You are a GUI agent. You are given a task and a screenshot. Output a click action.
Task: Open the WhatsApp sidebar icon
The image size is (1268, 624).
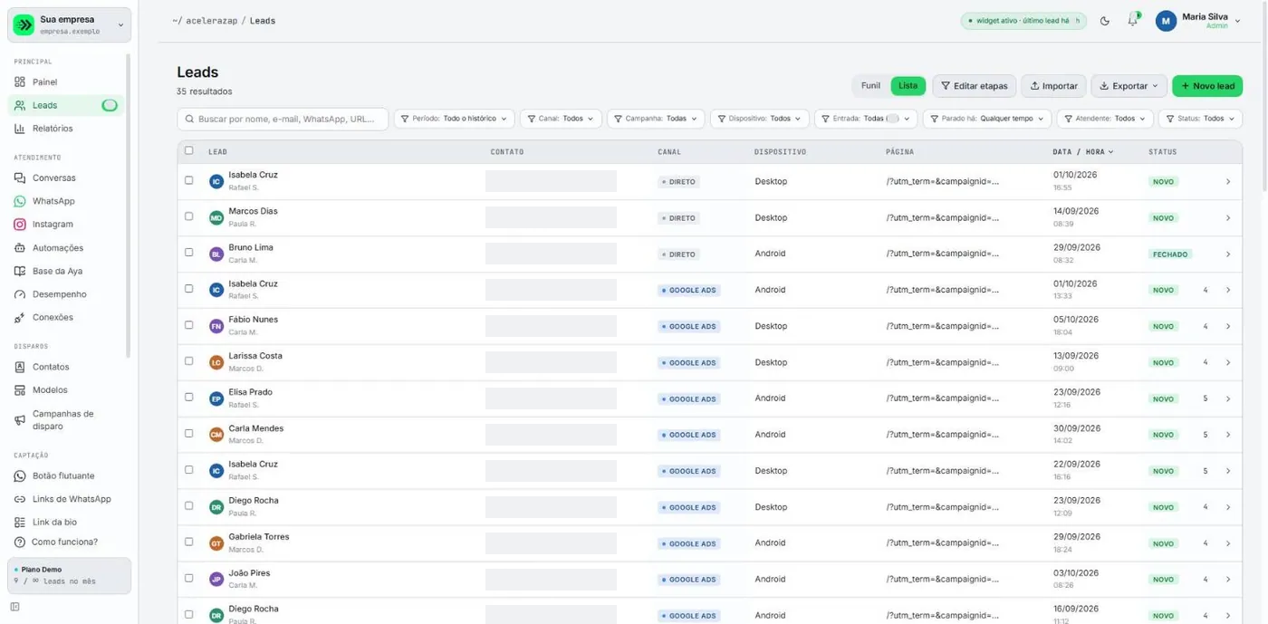pyautogui.click(x=20, y=201)
